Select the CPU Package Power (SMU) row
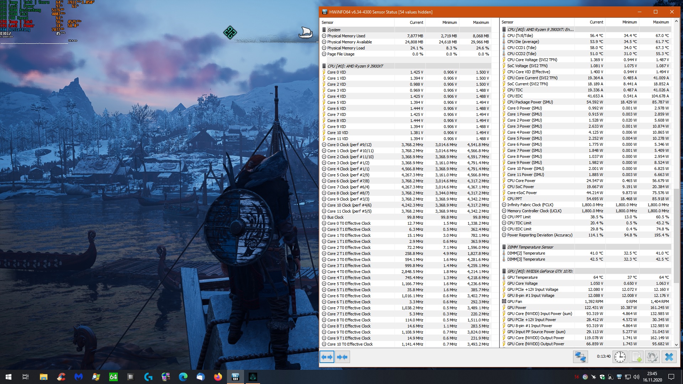The image size is (683, 384). pos(530,102)
